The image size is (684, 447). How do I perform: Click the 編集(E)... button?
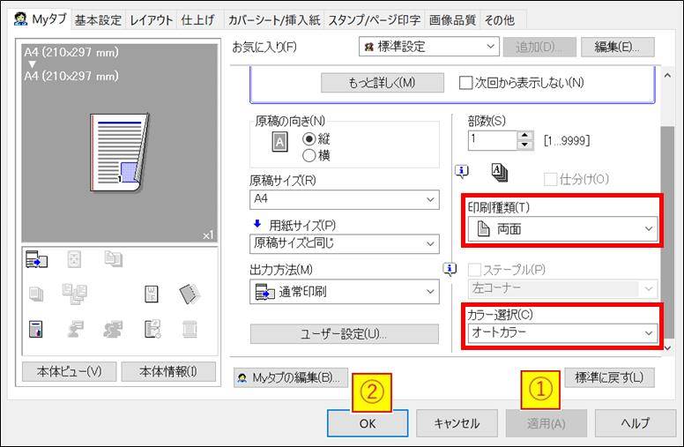[617, 47]
